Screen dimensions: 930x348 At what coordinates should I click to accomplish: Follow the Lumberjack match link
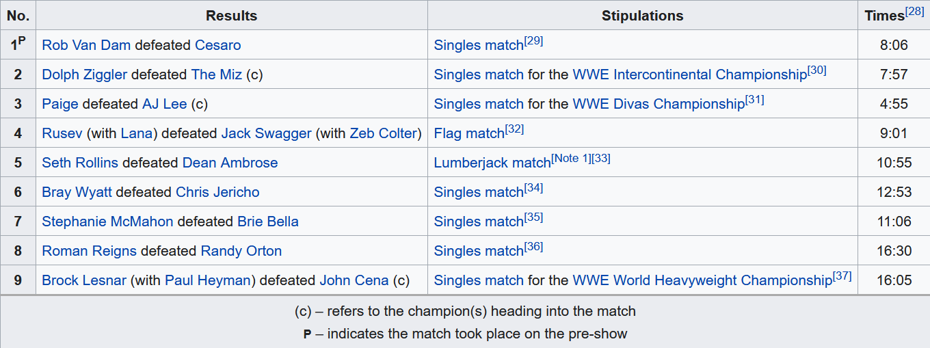click(x=492, y=163)
